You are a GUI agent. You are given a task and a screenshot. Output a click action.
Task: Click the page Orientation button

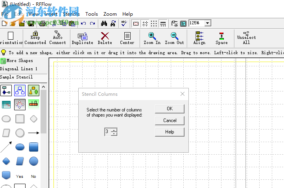[11, 38]
